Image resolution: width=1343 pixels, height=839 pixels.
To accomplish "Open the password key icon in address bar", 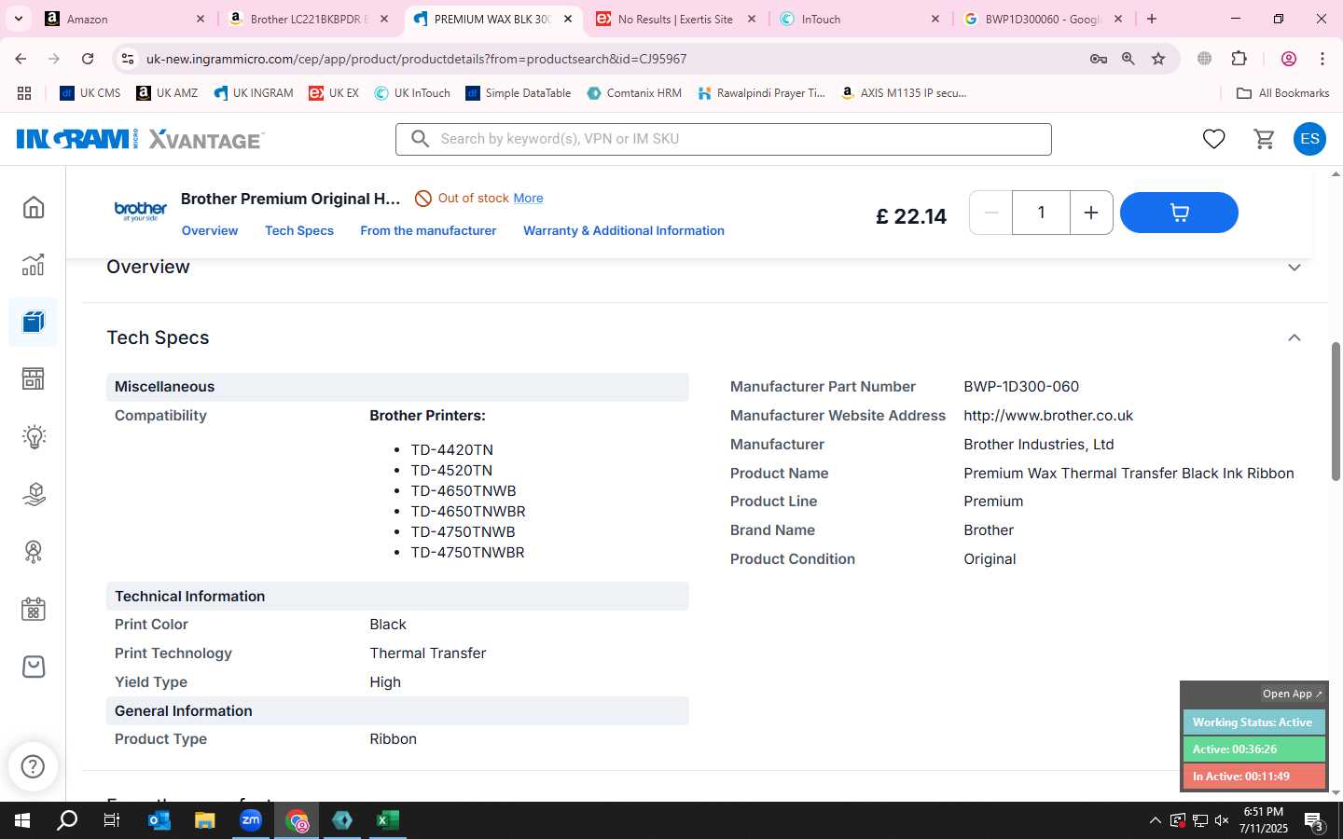I will point(1099,59).
